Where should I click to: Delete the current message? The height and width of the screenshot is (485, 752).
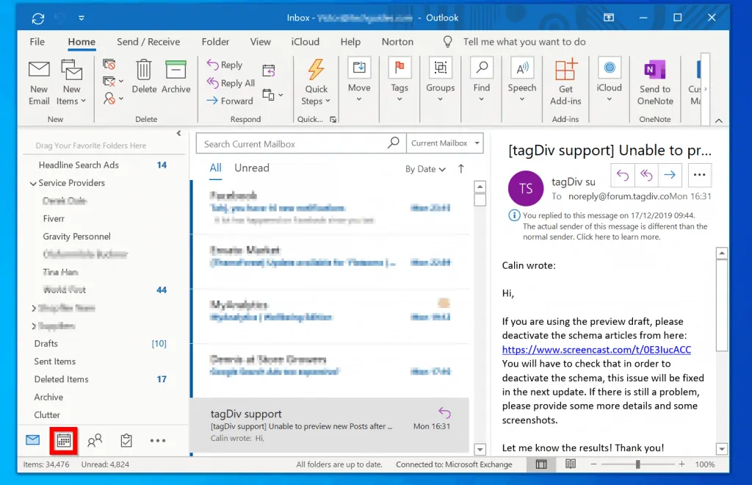pyautogui.click(x=144, y=81)
